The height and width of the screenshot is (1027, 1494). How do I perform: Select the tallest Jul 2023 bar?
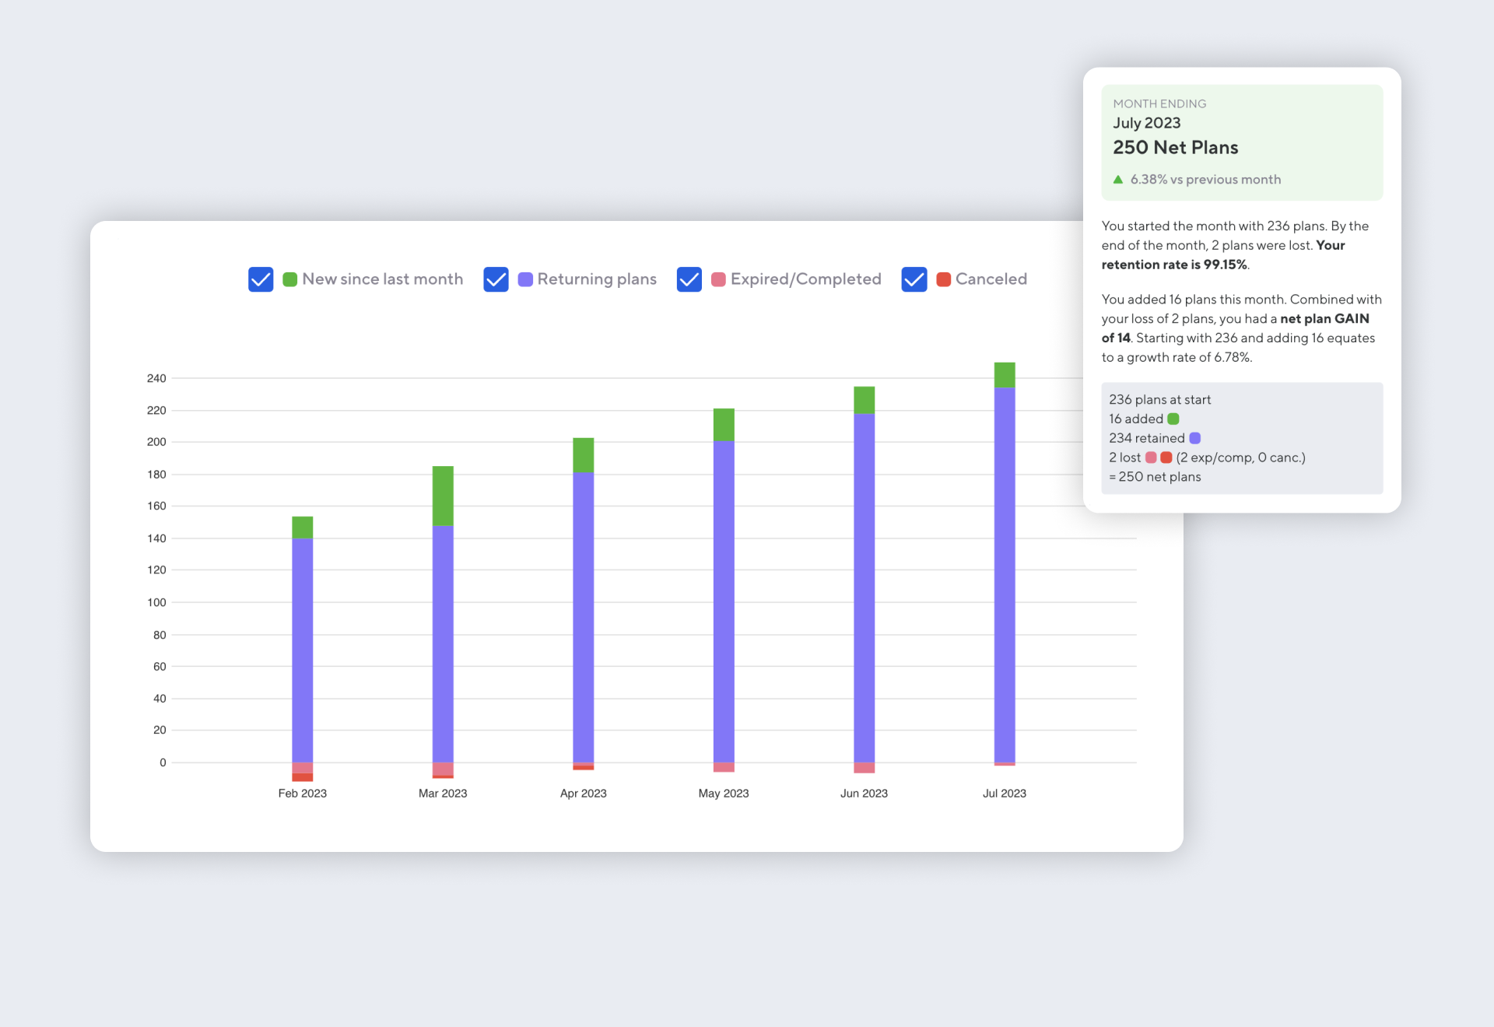pos(1004,560)
